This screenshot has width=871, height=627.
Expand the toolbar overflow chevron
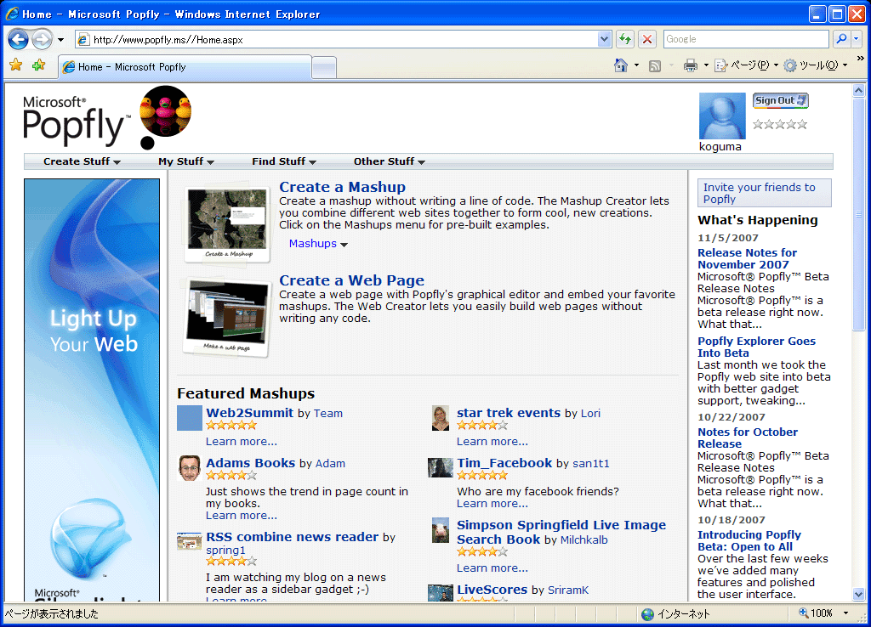point(861,59)
